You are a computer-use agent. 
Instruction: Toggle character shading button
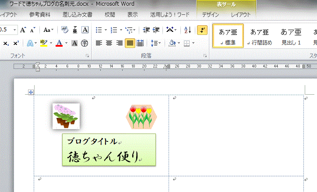pyautogui.click(x=74, y=43)
